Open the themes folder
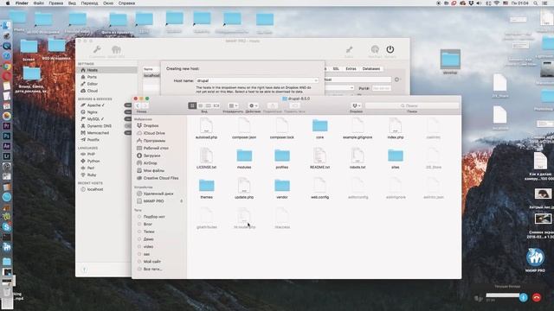The width and height of the screenshot is (554, 311). 206,186
